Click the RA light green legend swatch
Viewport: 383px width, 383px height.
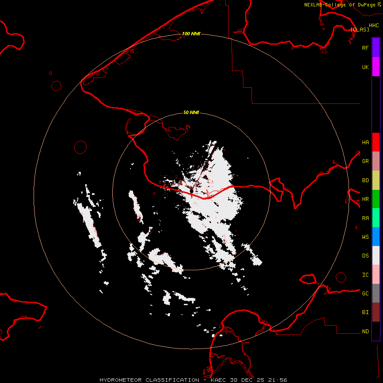tap(376, 218)
